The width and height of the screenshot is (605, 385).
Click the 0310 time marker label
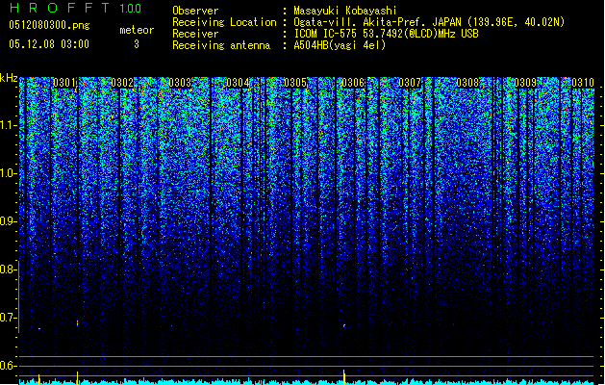tap(583, 83)
